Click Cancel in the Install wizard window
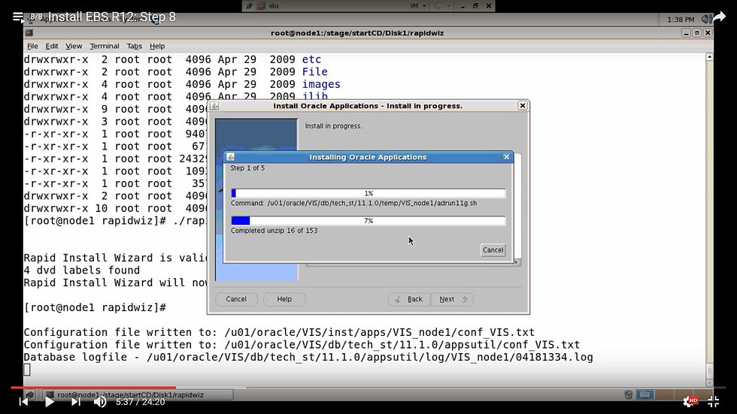Viewport: 737px width, 414px height. click(236, 299)
